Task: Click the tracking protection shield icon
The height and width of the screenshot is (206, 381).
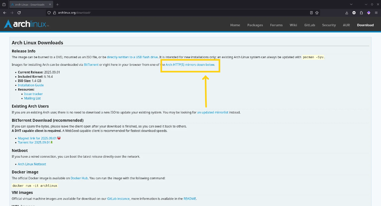Action: 49,13
